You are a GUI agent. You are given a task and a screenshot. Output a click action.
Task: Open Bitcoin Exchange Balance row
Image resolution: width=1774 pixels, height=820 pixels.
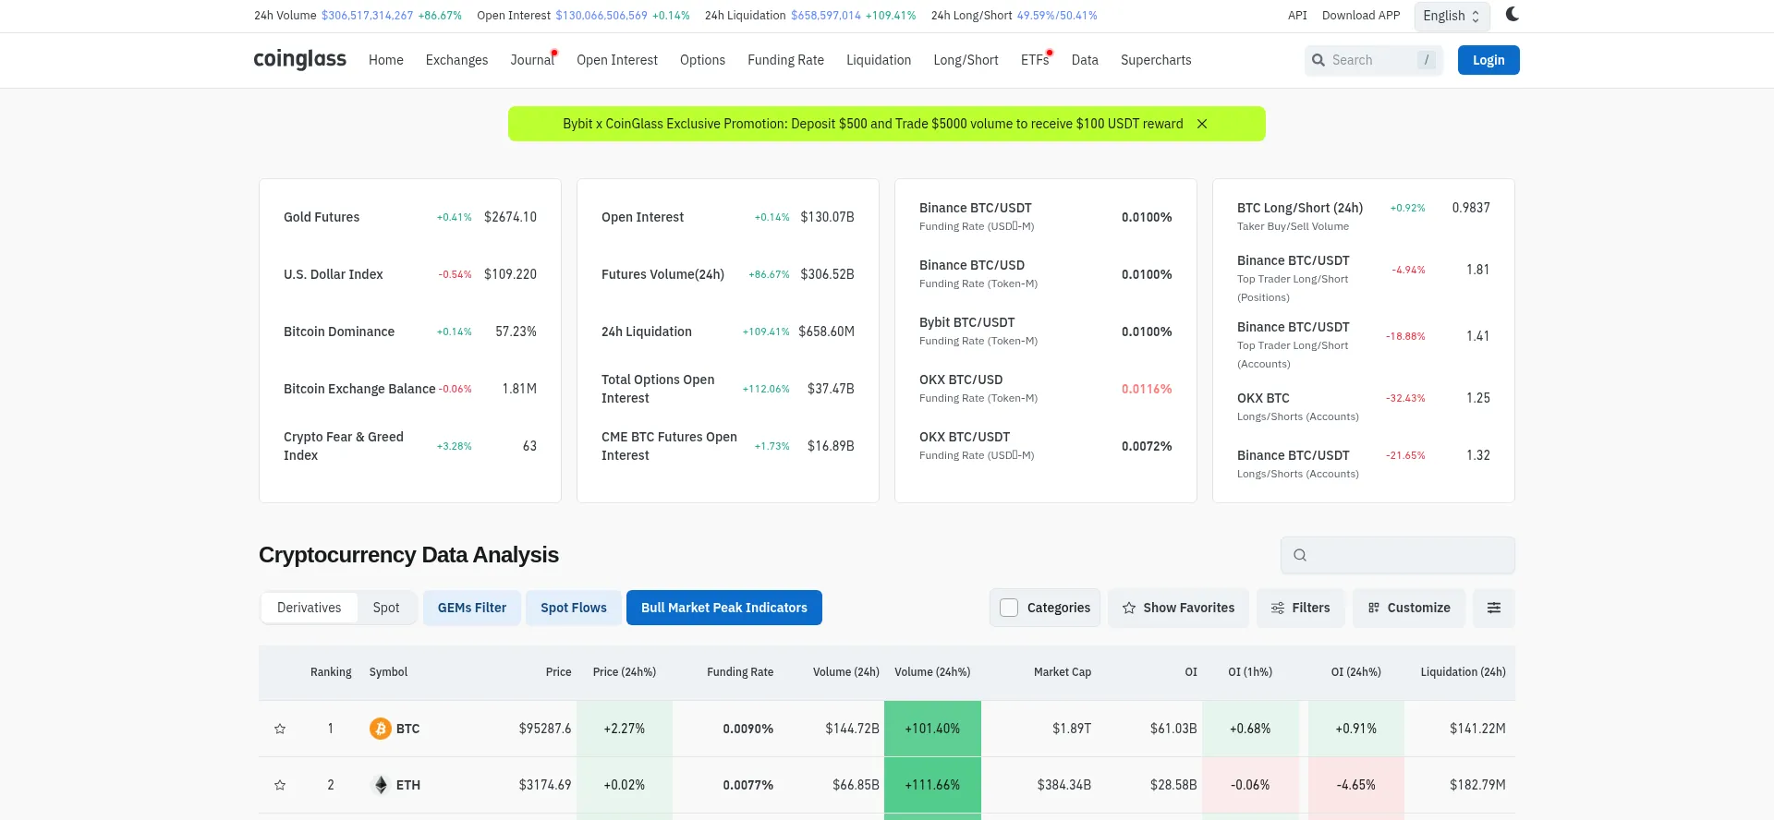[x=410, y=389]
